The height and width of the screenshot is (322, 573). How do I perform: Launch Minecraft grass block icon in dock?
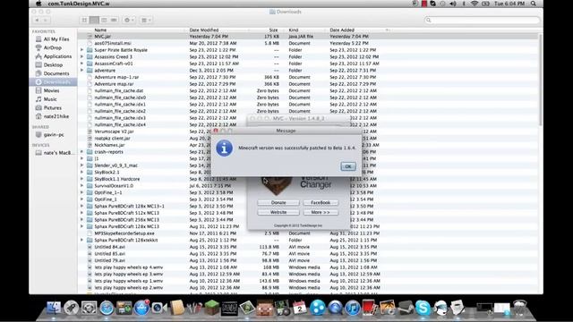click(211, 308)
